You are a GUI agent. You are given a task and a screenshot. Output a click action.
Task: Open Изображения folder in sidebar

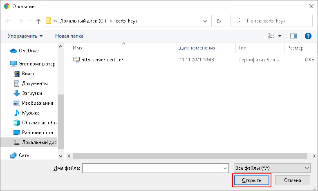(x=38, y=103)
